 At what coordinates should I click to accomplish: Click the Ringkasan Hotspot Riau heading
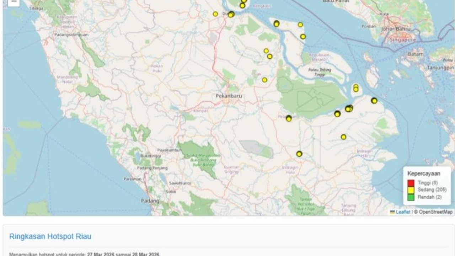point(50,236)
